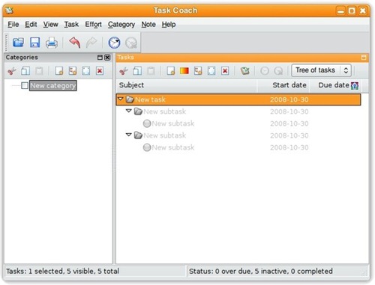Viewport: 375px width, 285px height.
Task: Print using the printer icon
Action: click(x=52, y=43)
